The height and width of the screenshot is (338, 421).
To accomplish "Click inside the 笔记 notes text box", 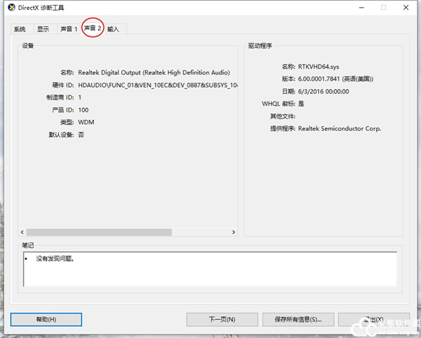I will coord(210,269).
